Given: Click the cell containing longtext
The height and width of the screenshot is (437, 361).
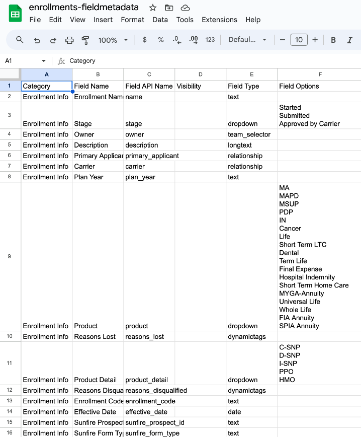Looking at the screenshot, I should (251, 145).
